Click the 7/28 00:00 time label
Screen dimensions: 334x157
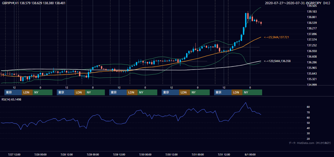pos(40,154)
